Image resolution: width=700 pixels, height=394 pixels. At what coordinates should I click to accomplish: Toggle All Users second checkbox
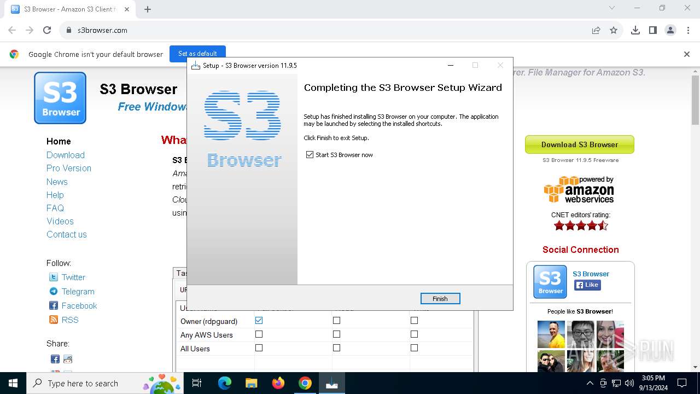tap(337, 348)
